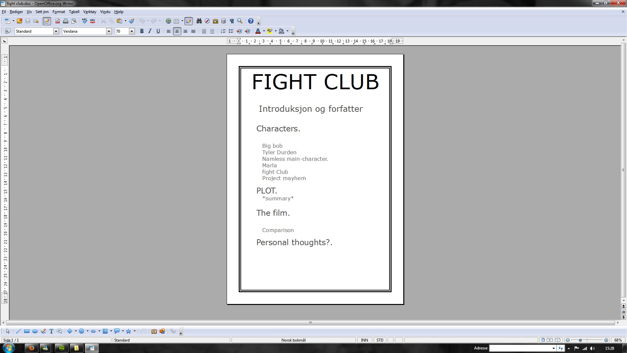
Task: Click the status bar zoom slider handle
Action: (580, 340)
